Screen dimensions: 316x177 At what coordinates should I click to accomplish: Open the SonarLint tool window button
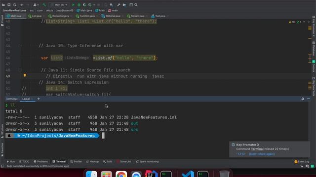pyautogui.click(x=124, y=162)
